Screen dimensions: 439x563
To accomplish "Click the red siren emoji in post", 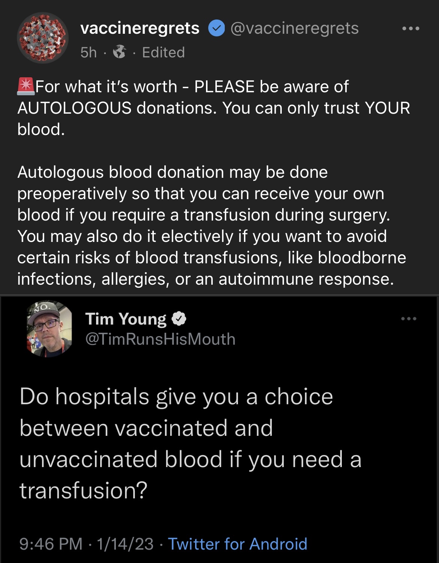I will pyautogui.click(x=26, y=86).
